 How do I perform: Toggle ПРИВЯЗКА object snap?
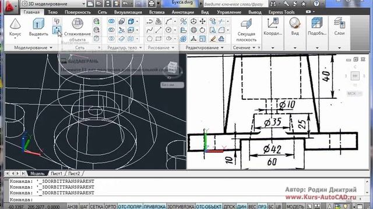(x=154, y=207)
